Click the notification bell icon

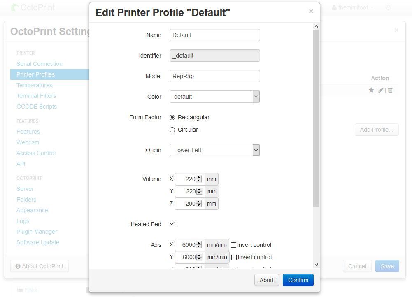tap(389, 7)
